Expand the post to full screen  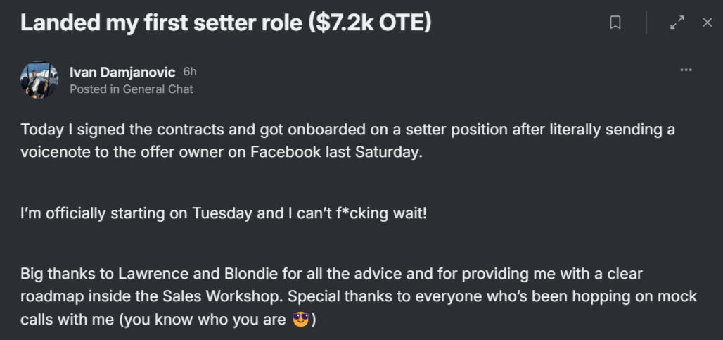pyautogui.click(x=677, y=23)
